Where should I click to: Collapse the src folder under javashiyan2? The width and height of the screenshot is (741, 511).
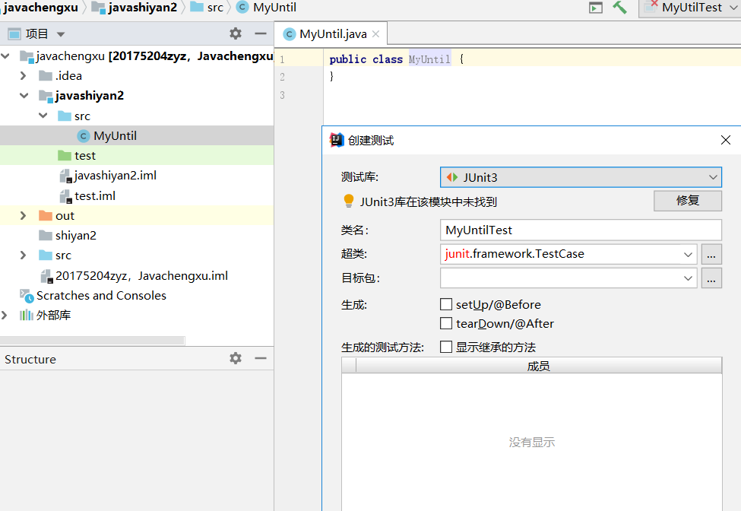point(43,116)
